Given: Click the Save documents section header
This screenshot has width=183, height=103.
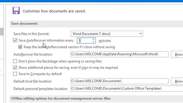Looking at the screenshot, I should [x=96, y=23].
